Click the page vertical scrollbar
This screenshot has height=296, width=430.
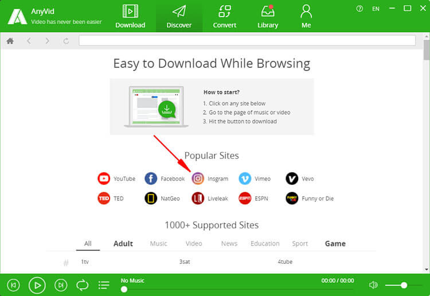tap(427, 50)
